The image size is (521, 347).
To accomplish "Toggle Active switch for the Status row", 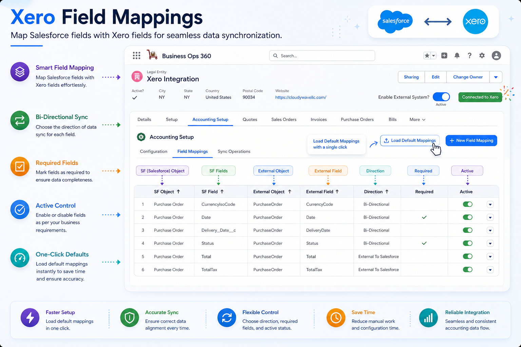I will (468, 243).
